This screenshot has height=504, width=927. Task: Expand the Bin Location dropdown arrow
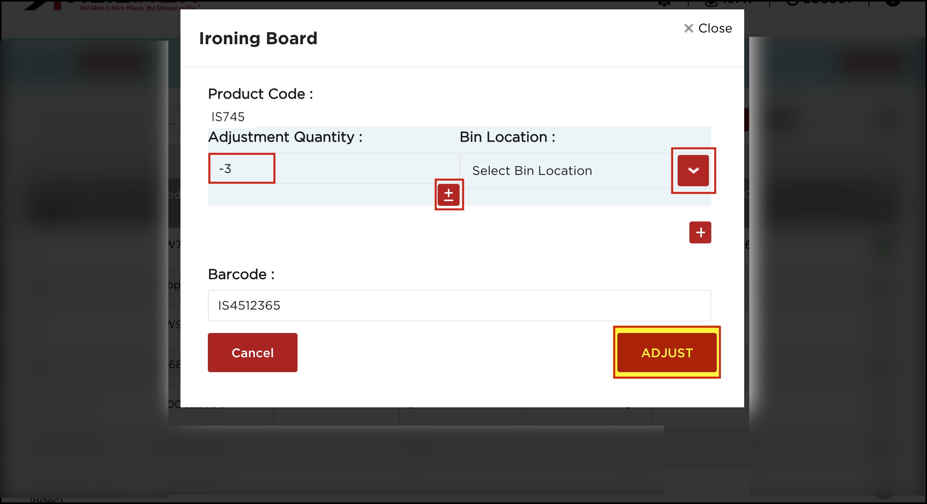pos(693,170)
